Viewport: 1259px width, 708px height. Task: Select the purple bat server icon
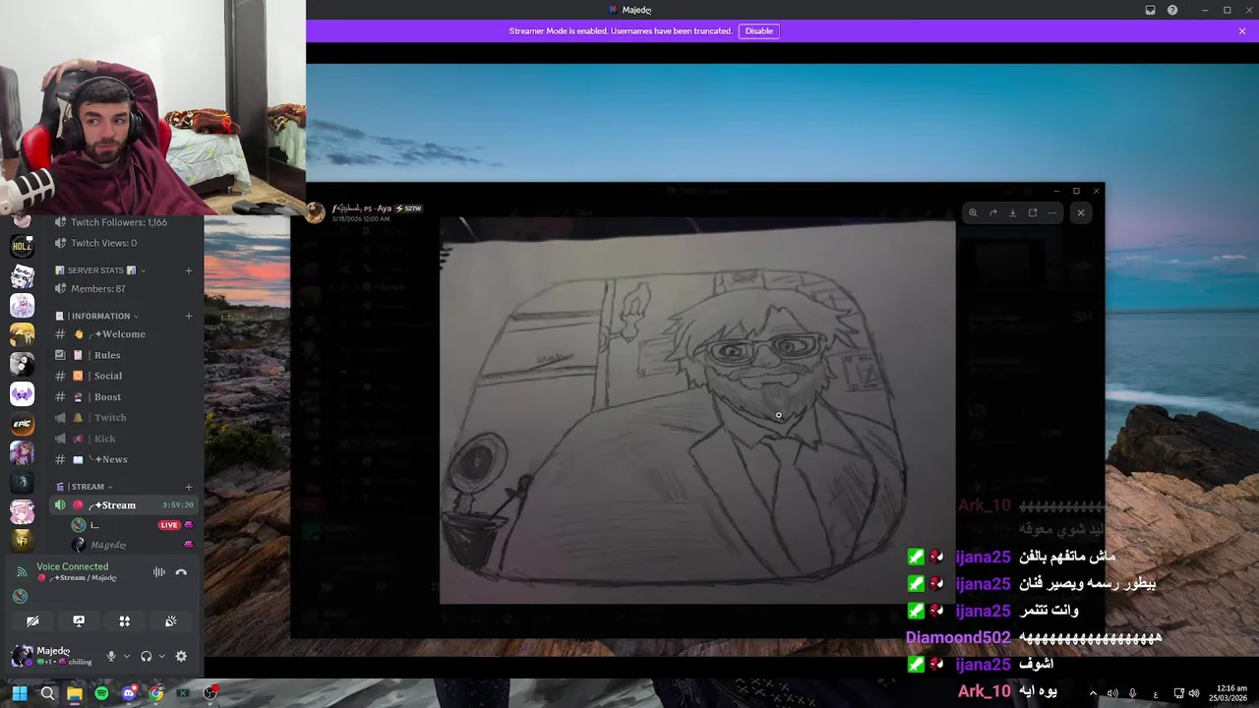tap(22, 394)
